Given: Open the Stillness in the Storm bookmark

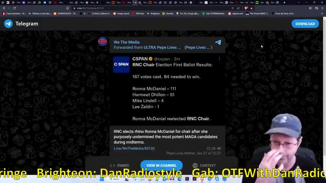Looking at the screenshot, I should [40, 13].
